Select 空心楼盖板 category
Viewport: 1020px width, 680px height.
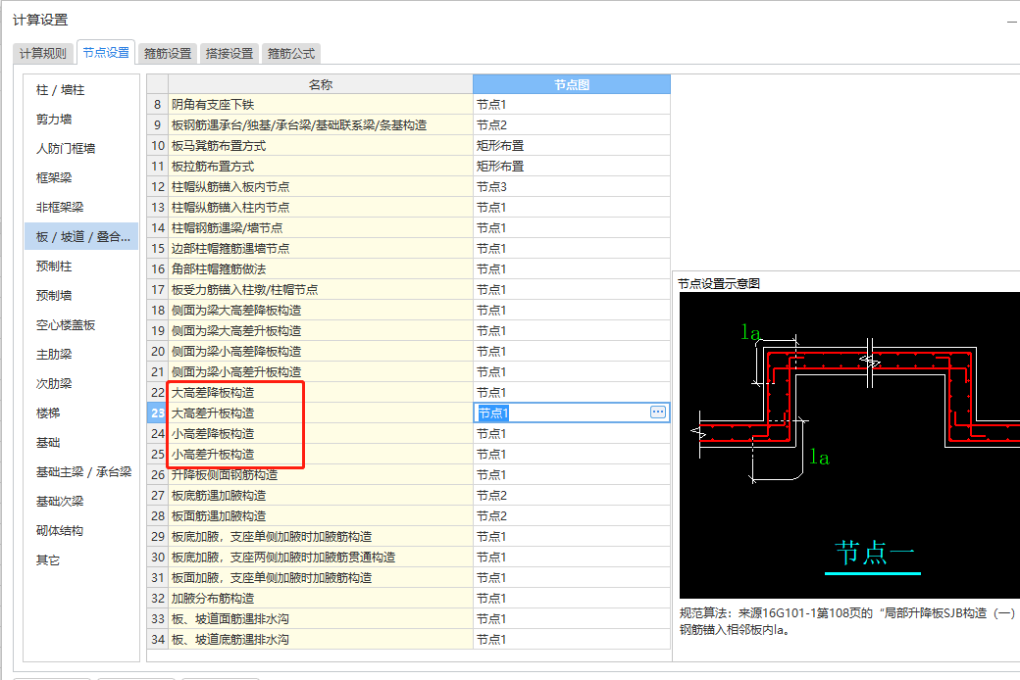point(81,325)
